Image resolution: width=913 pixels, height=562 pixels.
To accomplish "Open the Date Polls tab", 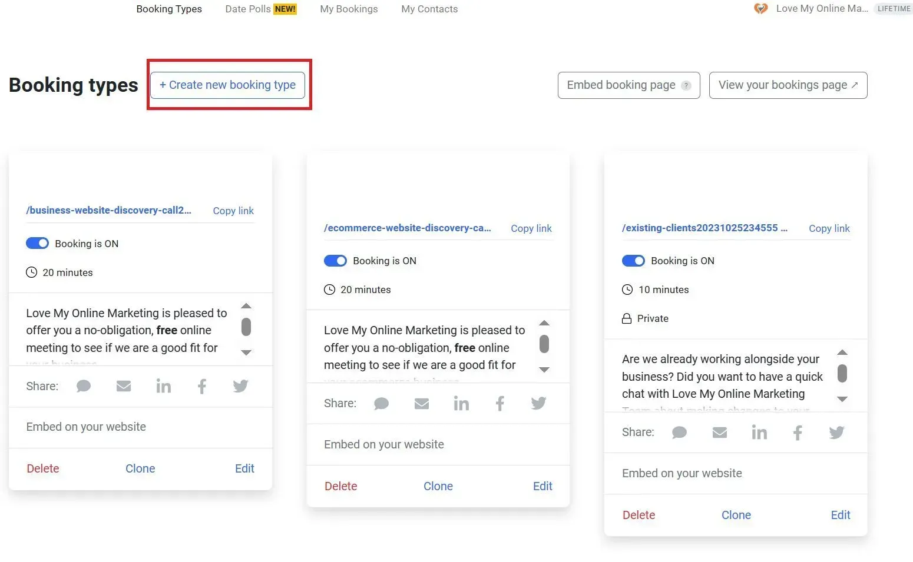I will point(248,9).
